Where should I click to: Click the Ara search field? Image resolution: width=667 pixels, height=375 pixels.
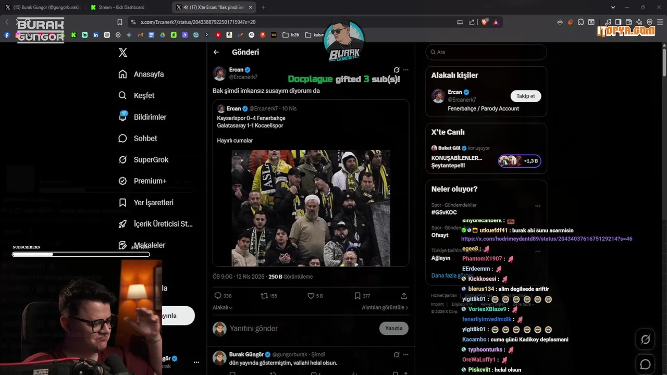[x=486, y=52]
